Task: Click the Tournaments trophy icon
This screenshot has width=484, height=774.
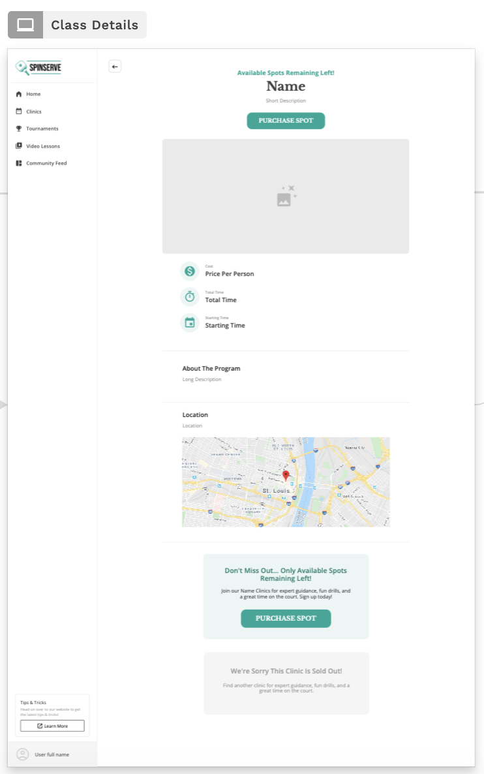Action: (x=19, y=129)
